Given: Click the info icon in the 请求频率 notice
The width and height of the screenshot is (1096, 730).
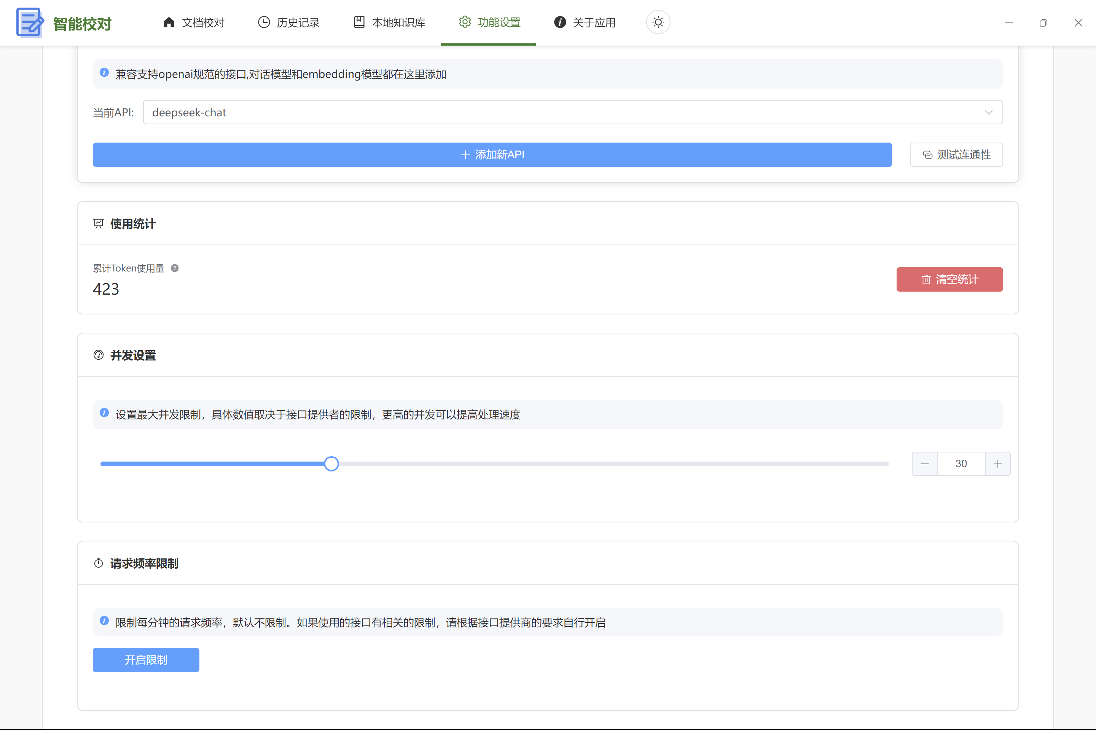Looking at the screenshot, I should pyautogui.click(x=104, y=621).
